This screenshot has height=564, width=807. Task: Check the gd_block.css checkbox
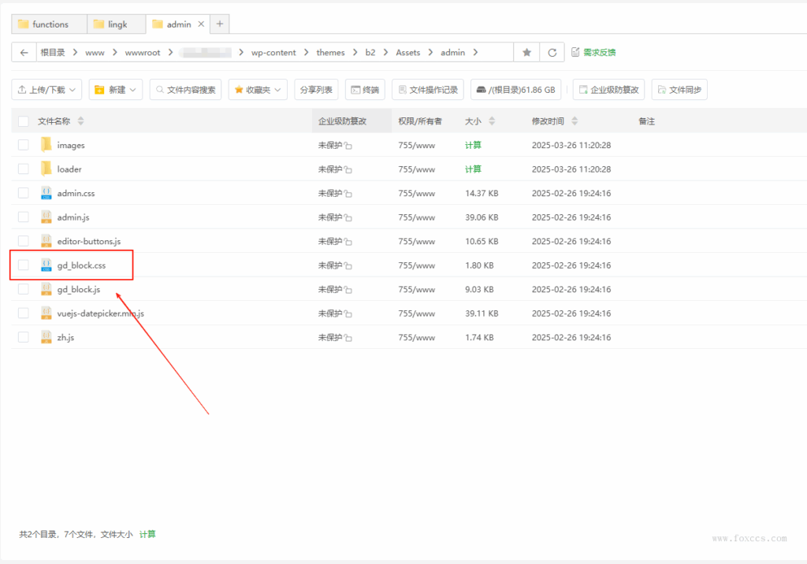tap(23, 265)
